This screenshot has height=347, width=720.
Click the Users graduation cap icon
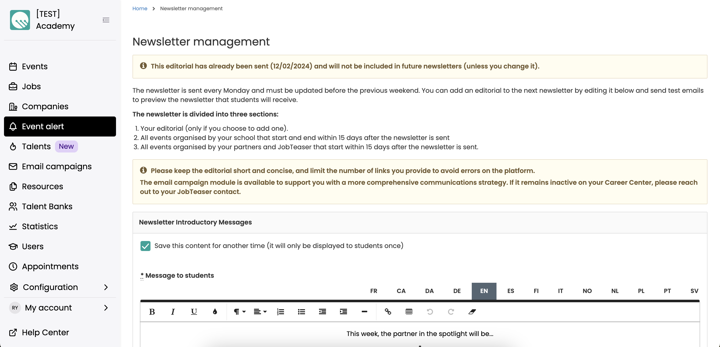click(13, 246)
